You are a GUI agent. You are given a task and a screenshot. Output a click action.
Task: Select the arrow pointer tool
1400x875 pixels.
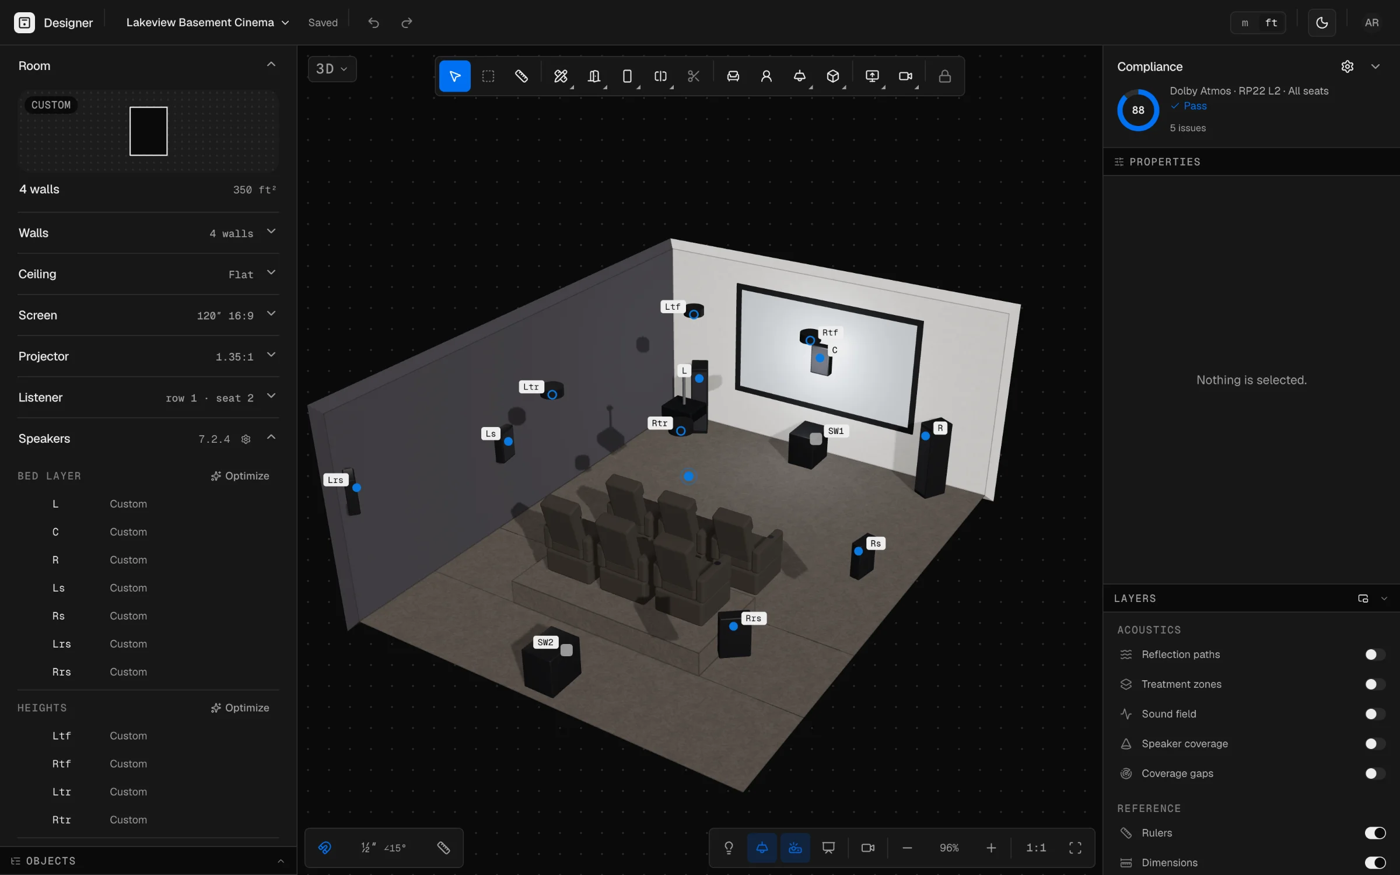click(x=454, y=76)
